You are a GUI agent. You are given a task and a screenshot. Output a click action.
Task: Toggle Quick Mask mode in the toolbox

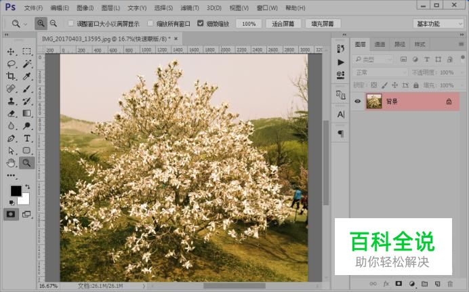coord(11,214)
